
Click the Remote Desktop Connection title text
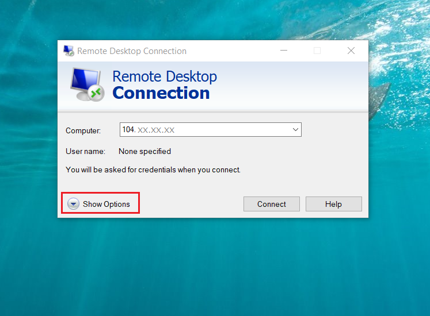132,51
